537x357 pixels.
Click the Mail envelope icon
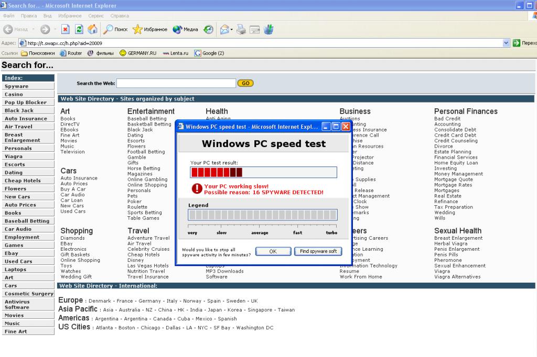click(224, 29)
